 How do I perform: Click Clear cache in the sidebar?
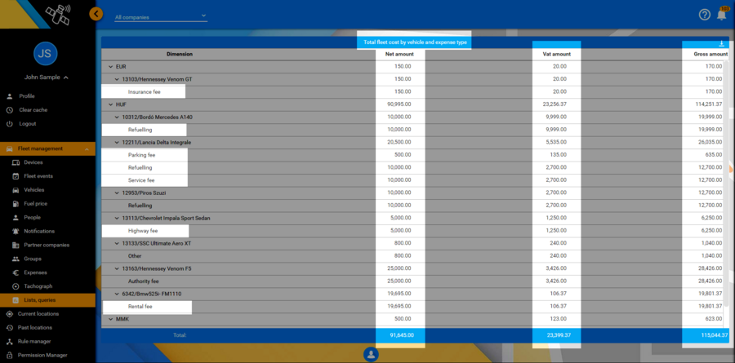(34, 109)
